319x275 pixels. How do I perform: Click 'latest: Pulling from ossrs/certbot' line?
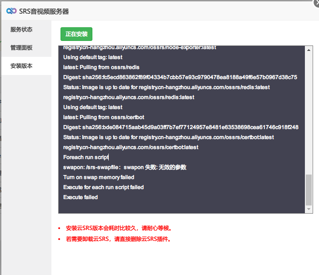pyautogui.click(x=104, y=117)
